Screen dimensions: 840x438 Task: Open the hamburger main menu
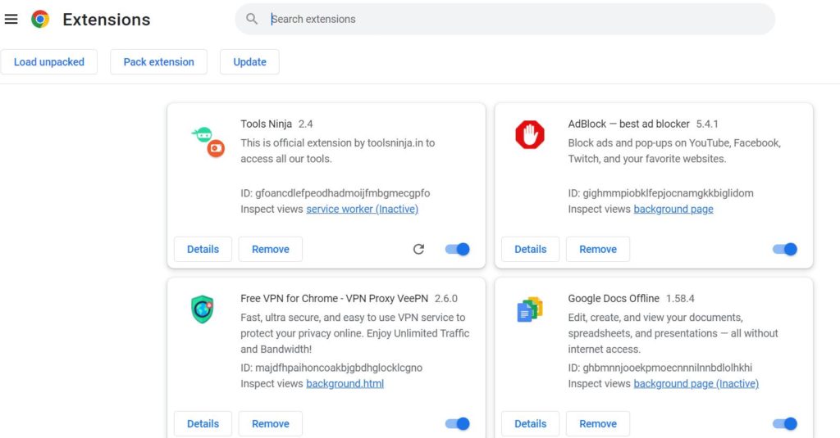click(x=11, y=19)
